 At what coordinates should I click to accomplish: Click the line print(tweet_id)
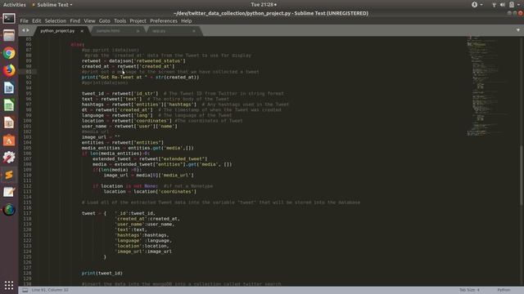(x=102, y=273)
